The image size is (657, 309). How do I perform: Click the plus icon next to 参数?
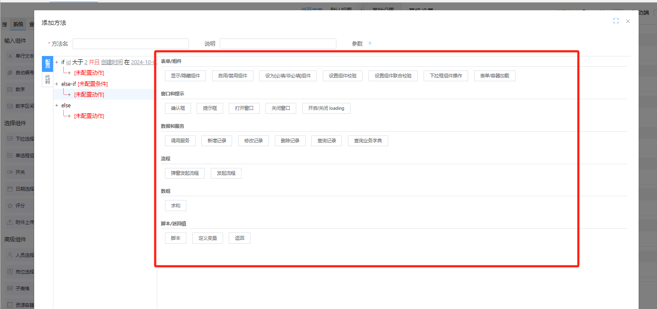pos(370,43)
